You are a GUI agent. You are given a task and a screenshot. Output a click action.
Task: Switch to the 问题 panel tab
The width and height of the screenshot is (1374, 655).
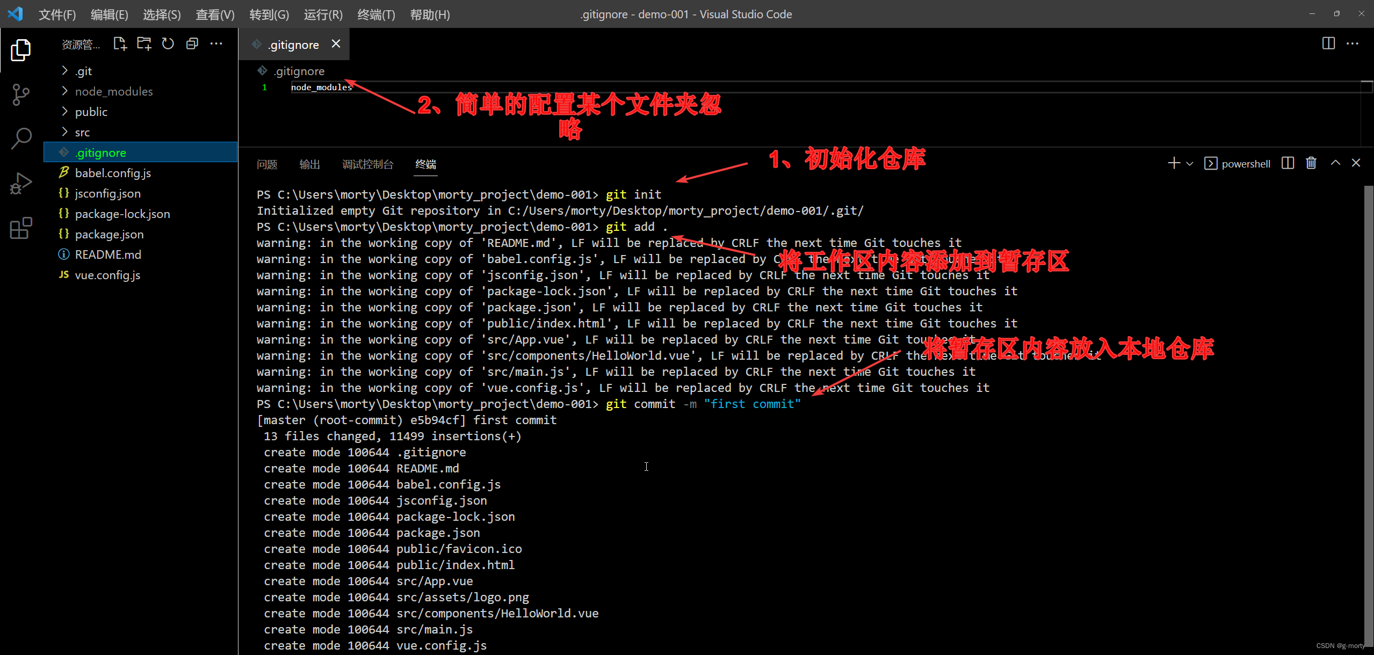pos(267,164)
